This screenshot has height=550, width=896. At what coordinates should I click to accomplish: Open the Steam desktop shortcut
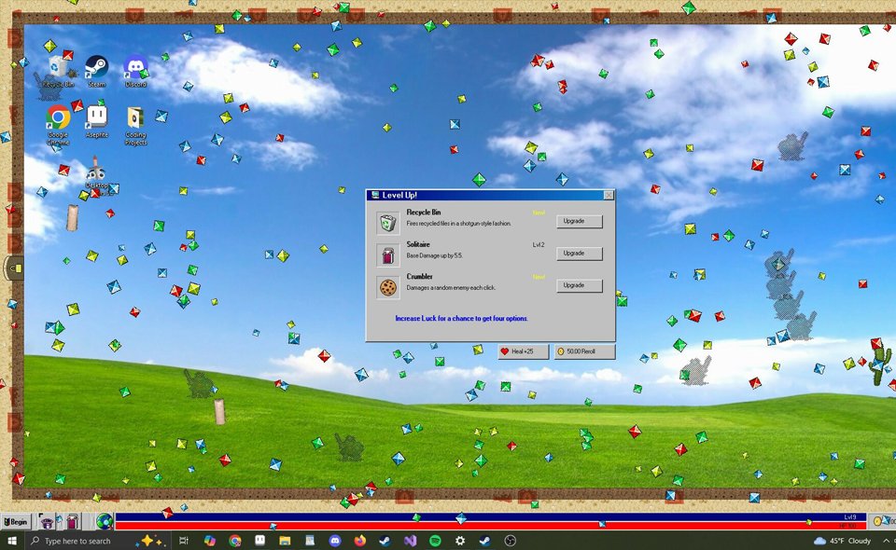click(96, 72)
